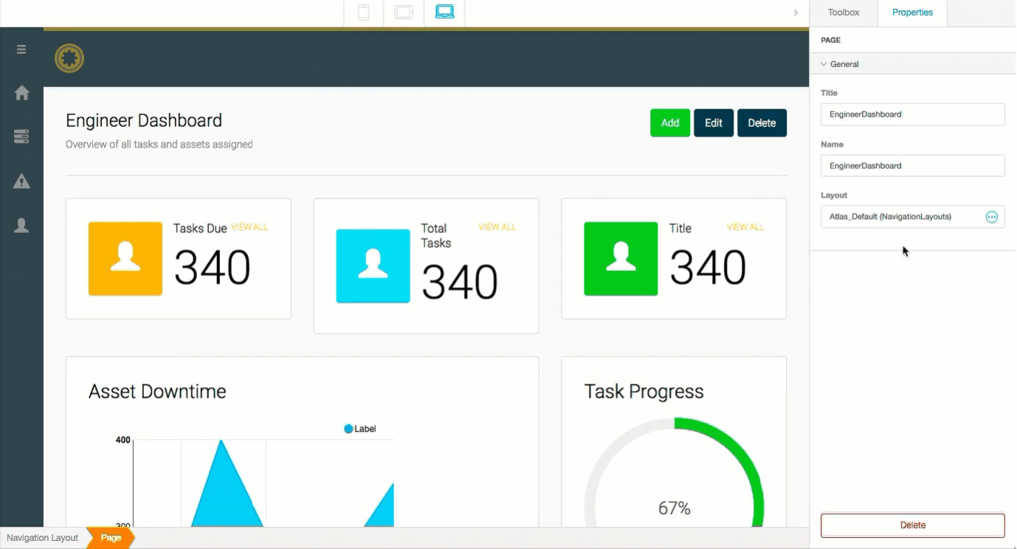This screenshot has height=549, width=1017.
Task: Click the green Add button
Action: [669, 123]
